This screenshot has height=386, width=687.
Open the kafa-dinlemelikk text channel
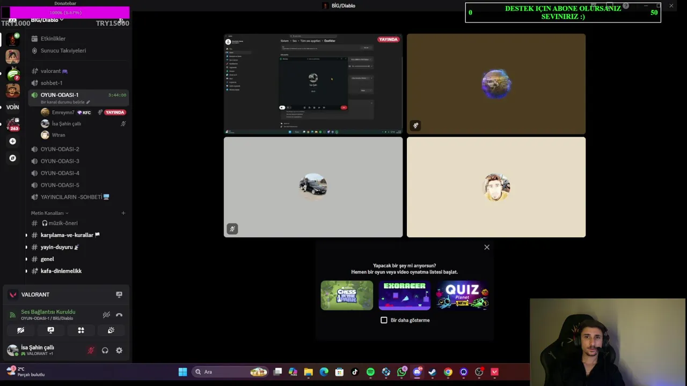pyautogui.click(x=79, y=271)
